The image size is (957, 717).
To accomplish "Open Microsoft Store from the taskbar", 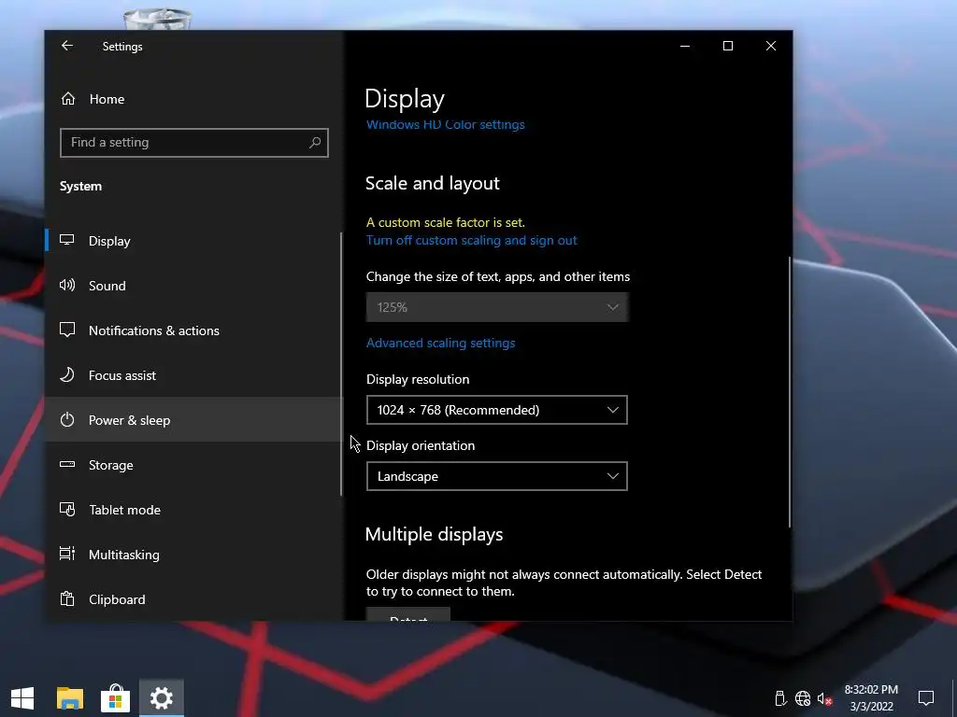I will tap(115, 698).
